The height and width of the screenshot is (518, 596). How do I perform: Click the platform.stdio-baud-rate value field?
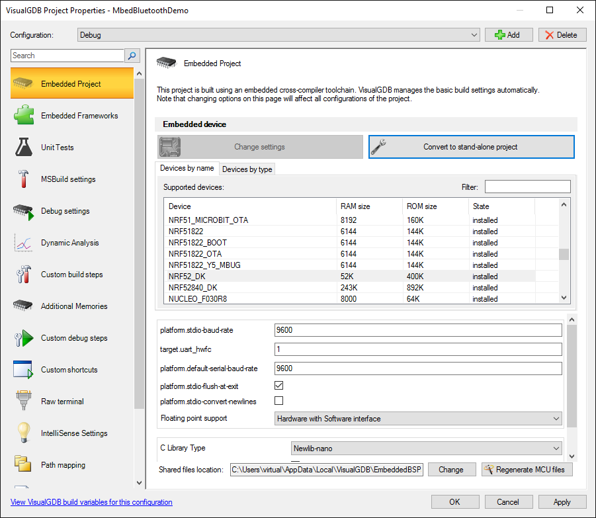(x=418, y=330)
